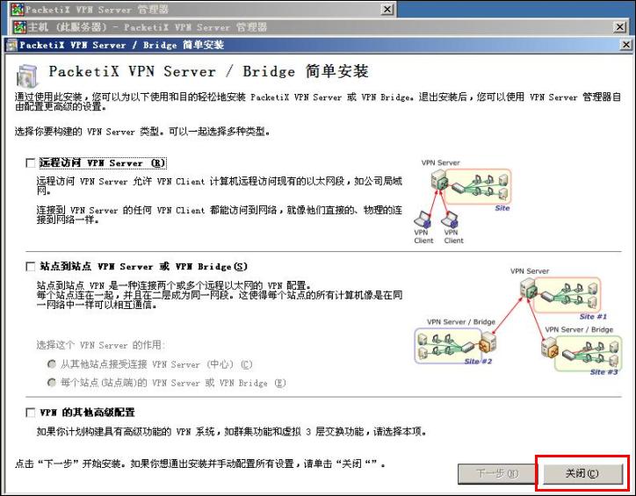Click the site-to-site VPN network diagram
Viewport: 636px width, 496px height.
[x=517, y=321]
